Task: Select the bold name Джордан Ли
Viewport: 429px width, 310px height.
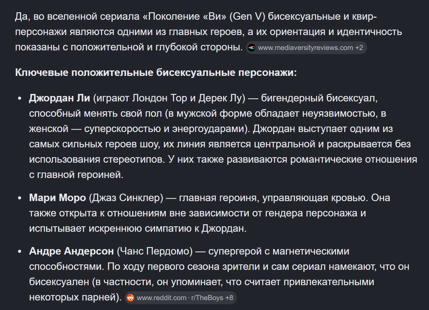Action: (60, 98)
